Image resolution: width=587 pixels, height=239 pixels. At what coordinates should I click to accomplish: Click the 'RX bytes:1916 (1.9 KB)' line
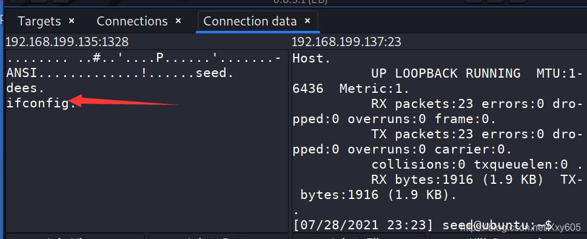[x=477, y=180]
